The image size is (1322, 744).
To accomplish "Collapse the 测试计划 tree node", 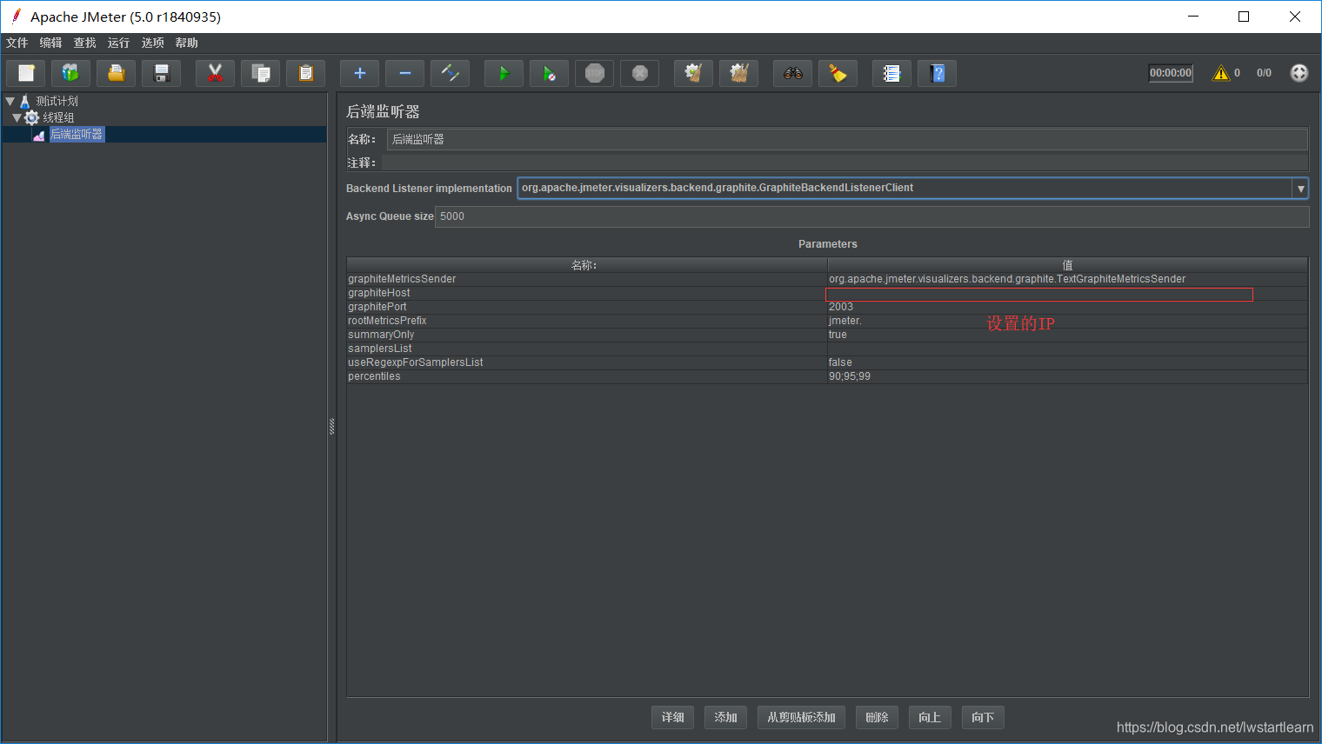I will tap(10, 101).
